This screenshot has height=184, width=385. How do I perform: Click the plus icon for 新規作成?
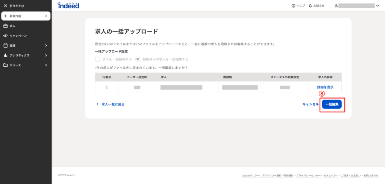5,16
